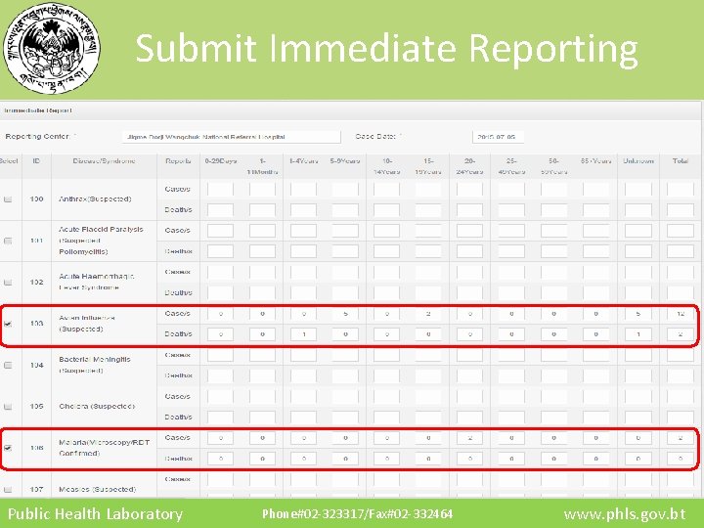Click the Reporting Center field
The height and width of the screenshot is (528, 704).
(x=231, y=137)
